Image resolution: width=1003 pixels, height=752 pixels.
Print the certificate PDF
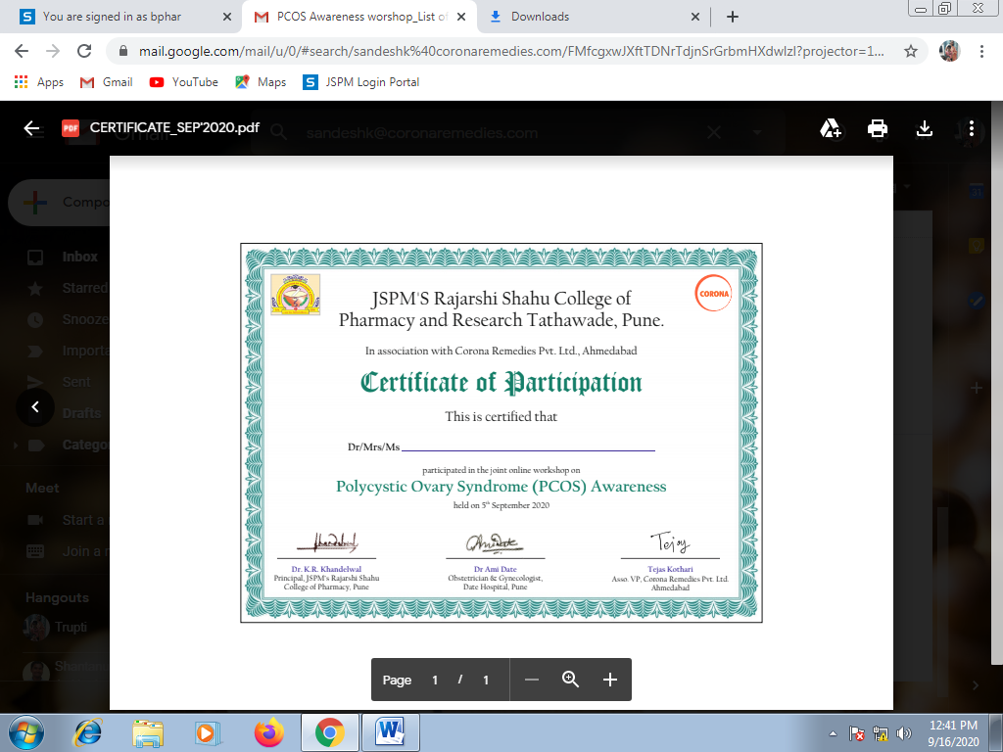point(878,128)
